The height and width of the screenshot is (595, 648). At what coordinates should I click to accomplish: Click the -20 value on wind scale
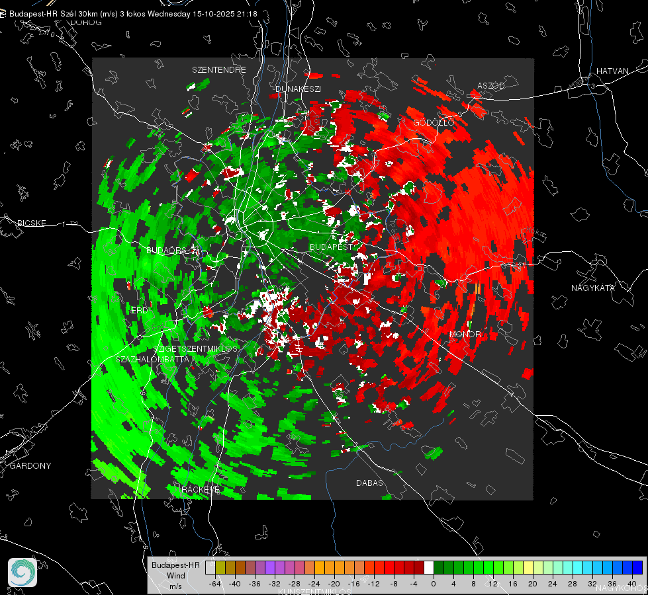coord(334,584)
